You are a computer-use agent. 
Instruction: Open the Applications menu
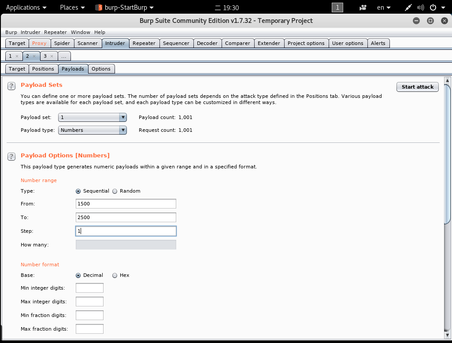(26, 7)
